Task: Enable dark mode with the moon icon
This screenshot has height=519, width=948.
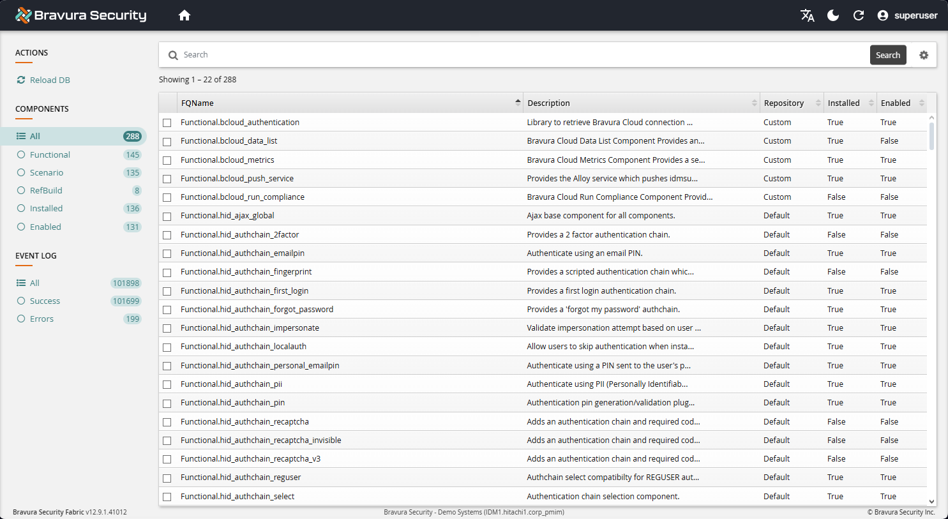Action: (832, 15)
